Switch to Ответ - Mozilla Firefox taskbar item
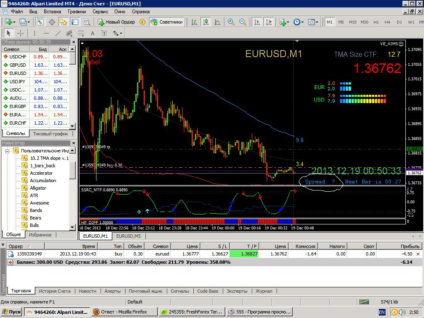 coord(124,312)
